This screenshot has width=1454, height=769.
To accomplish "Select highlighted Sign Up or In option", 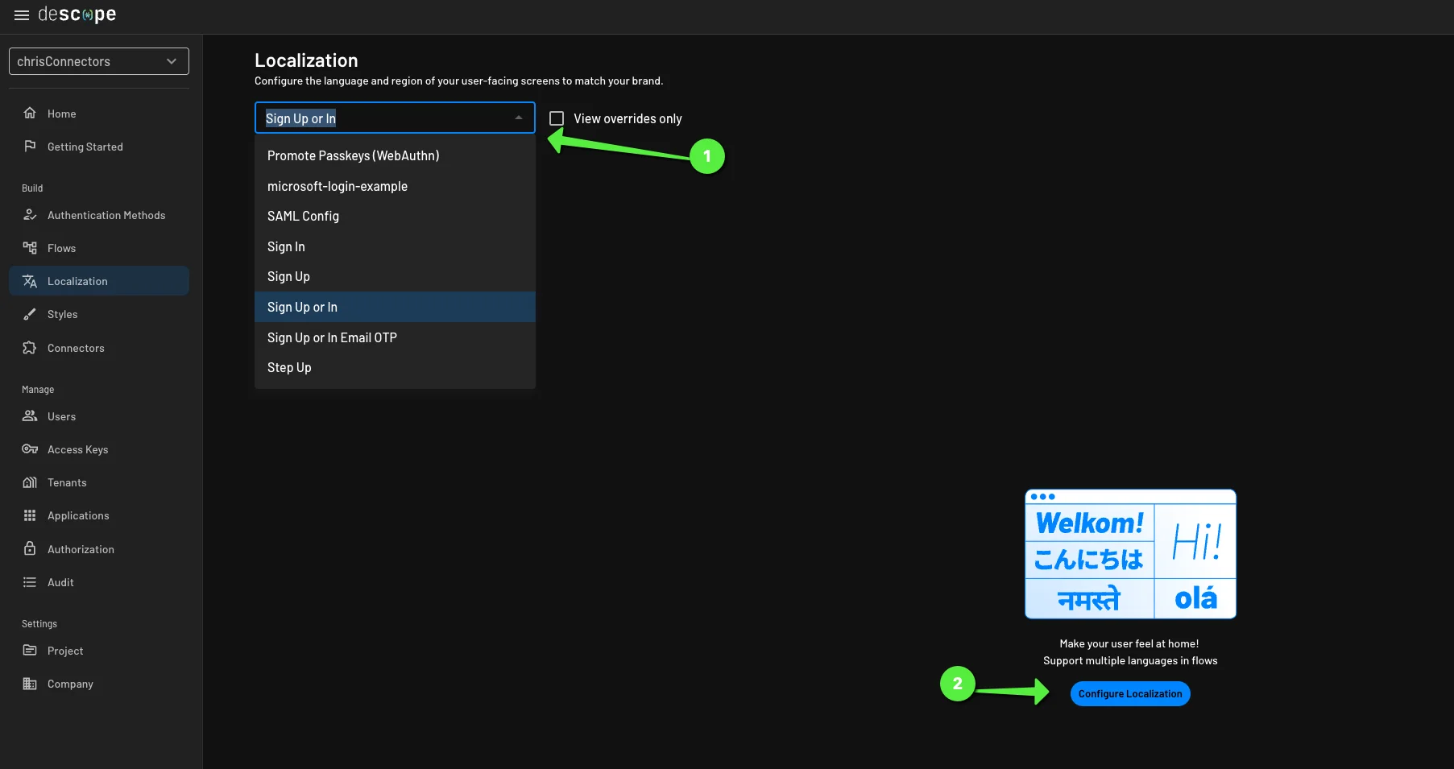I will (395, 307).
